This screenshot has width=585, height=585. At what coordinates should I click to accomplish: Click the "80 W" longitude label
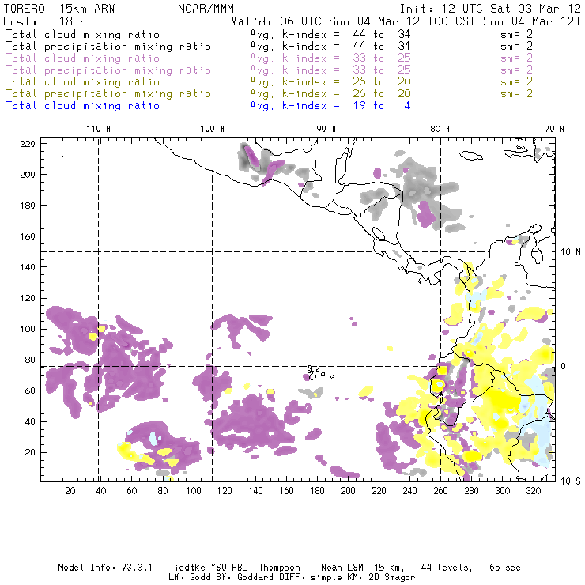440,129
